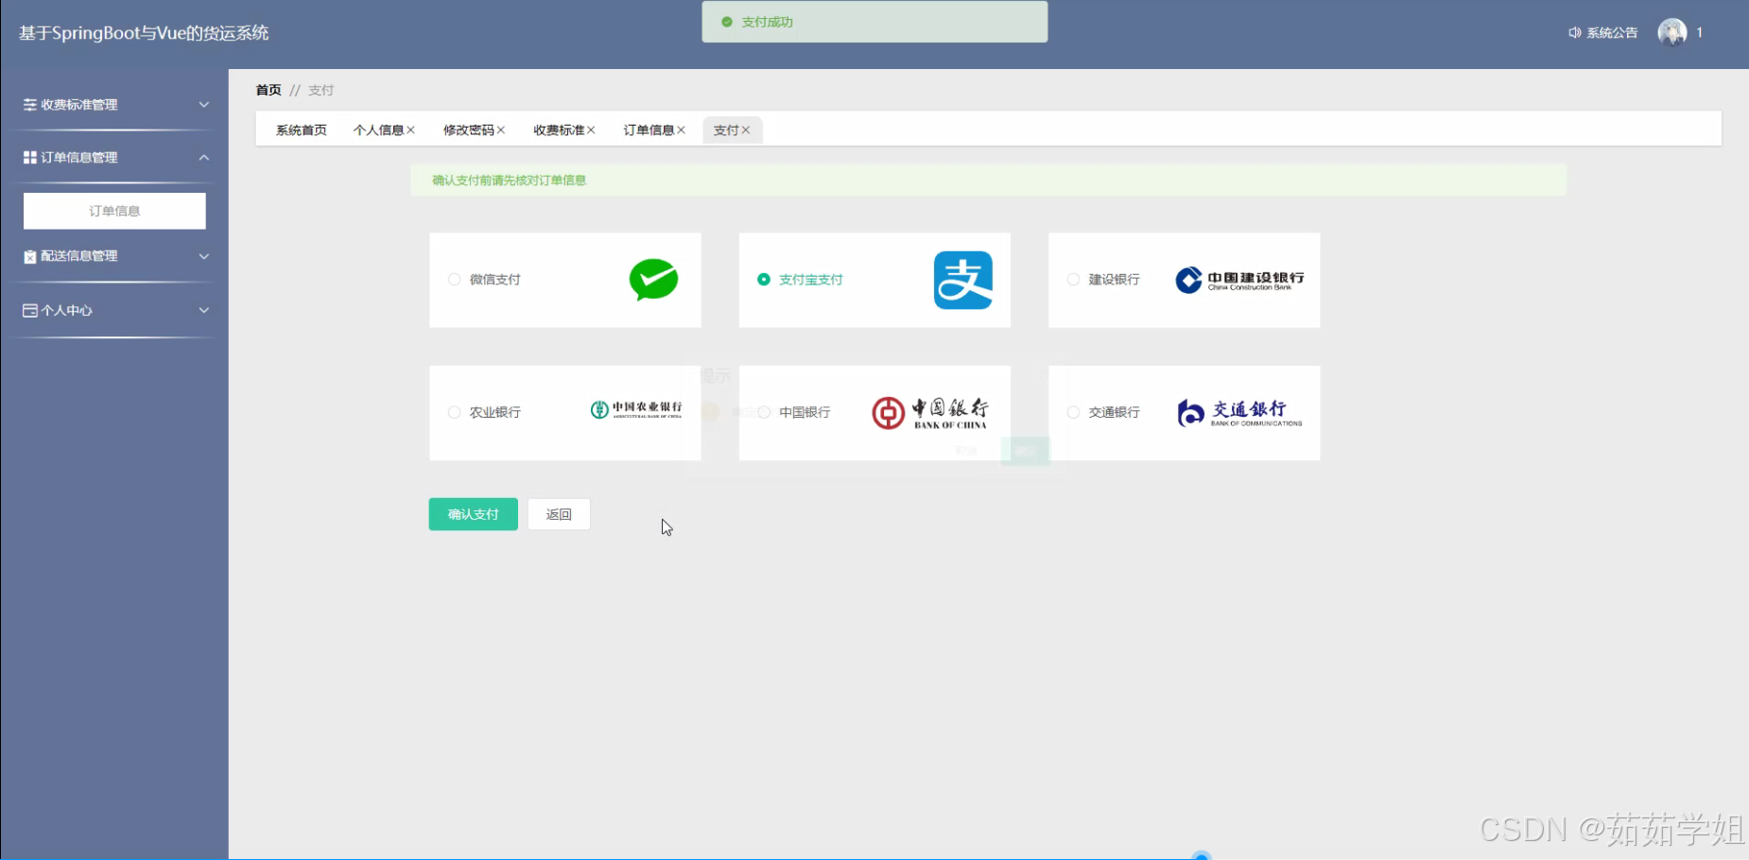Click the 收费标准管理 menu label
The image size is (1749, 860).
(79, 105)
